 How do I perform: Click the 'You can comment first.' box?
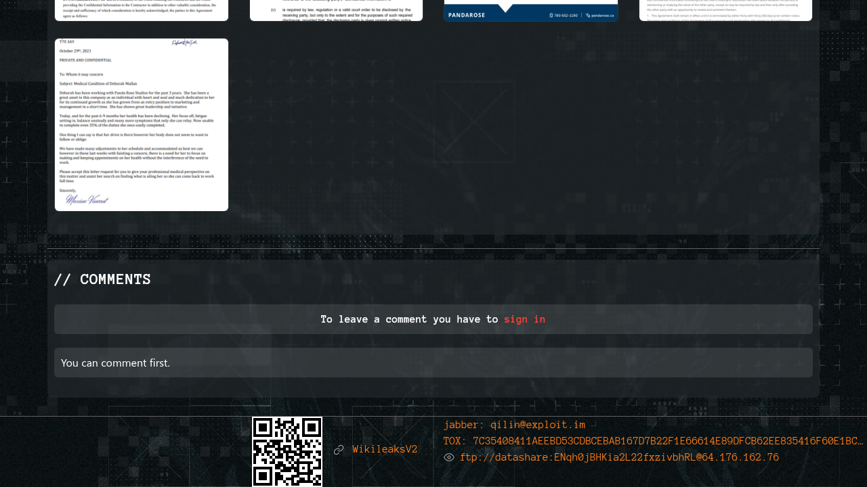point(433,363)
